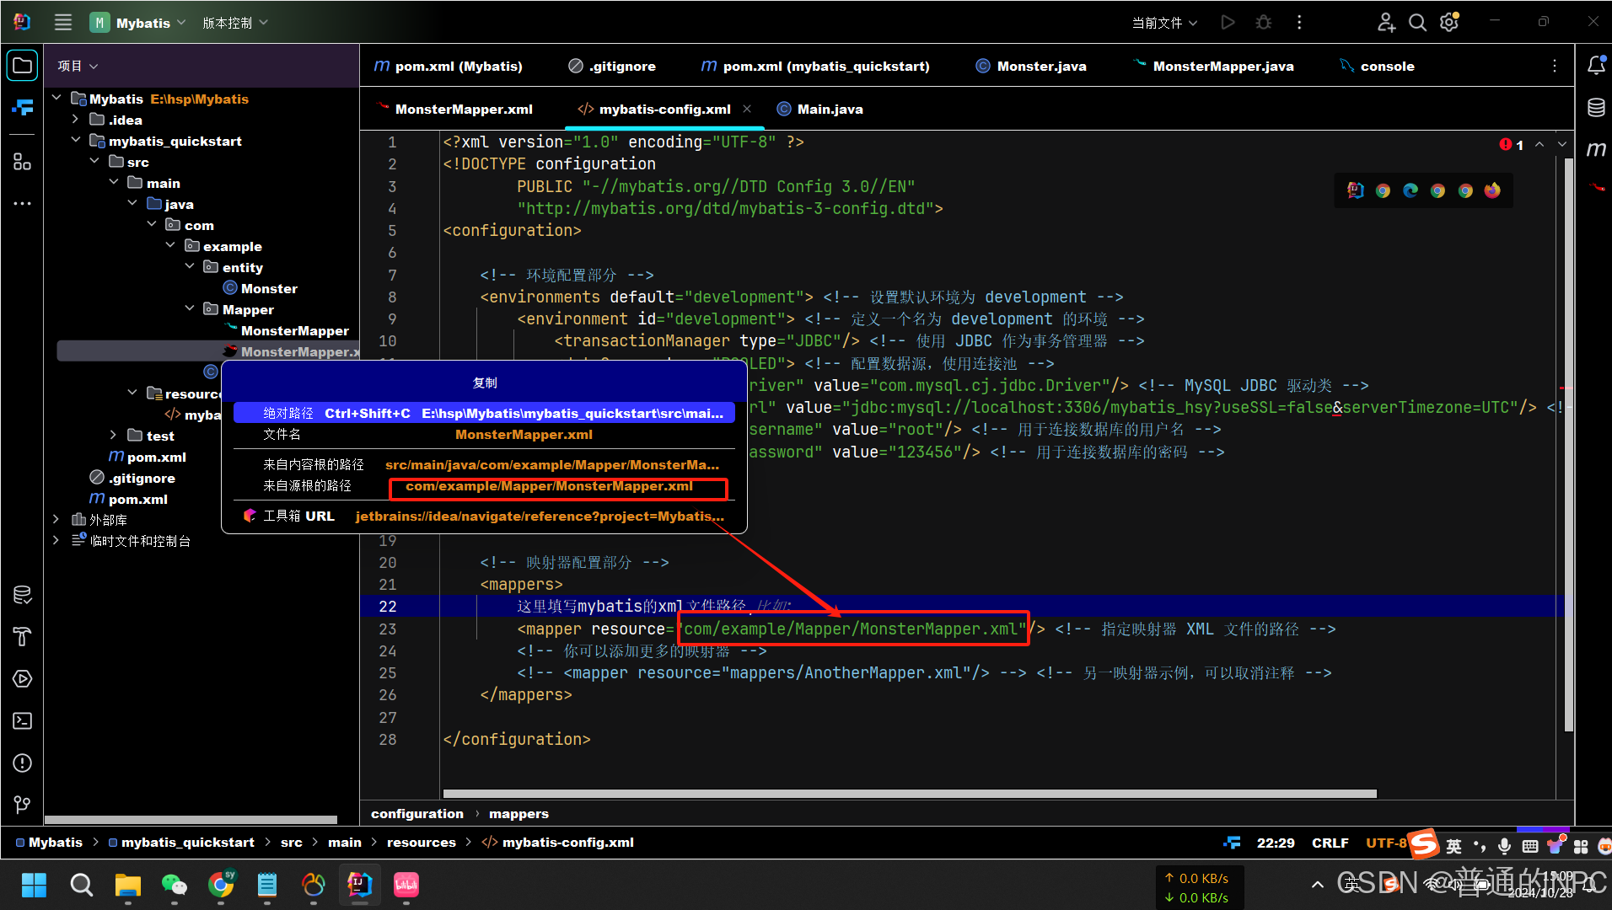
Task: Open the run toolbar more-actions menu
Action: [x=1299, y=23]
